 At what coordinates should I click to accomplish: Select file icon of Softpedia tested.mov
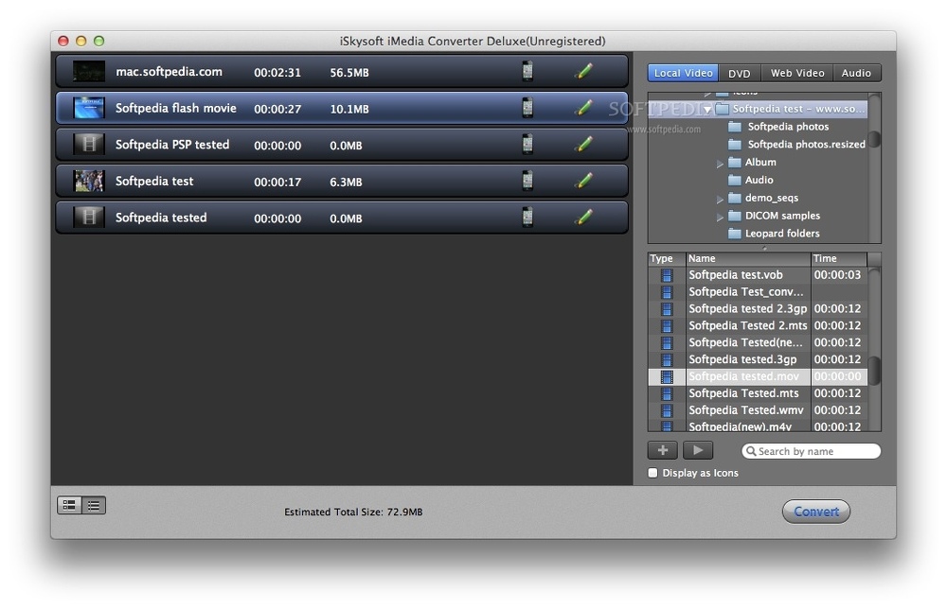[667, 377]
